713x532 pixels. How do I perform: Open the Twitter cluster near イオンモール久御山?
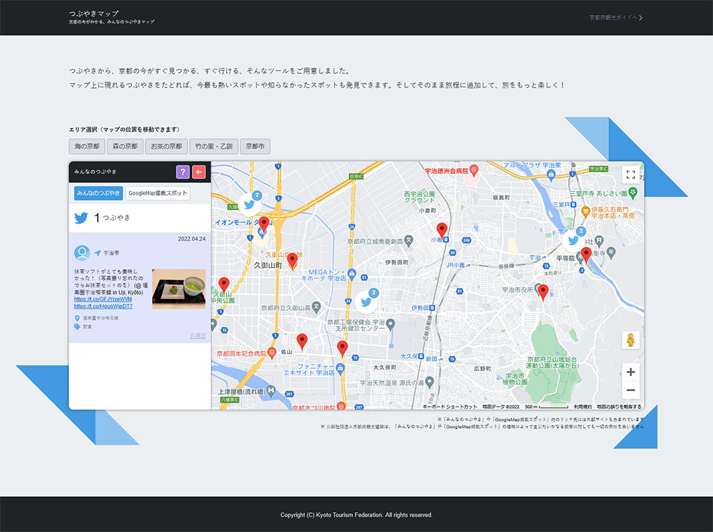click(x=250, y=203)
